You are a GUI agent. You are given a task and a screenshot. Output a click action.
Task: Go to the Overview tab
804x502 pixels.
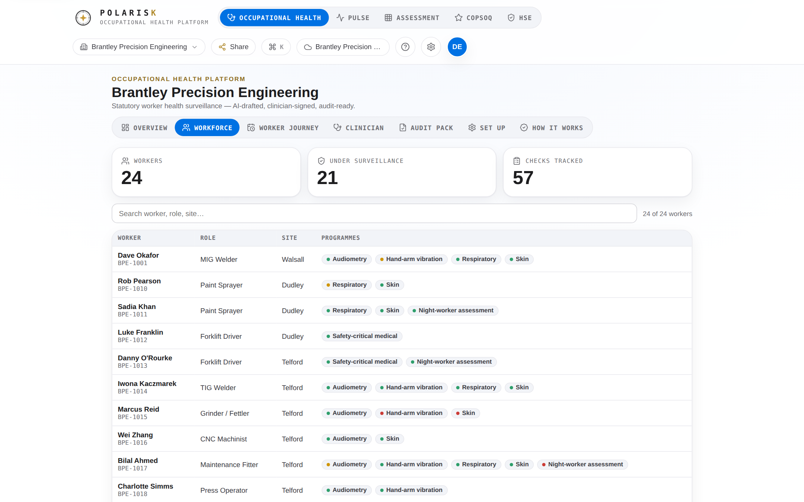144,128
